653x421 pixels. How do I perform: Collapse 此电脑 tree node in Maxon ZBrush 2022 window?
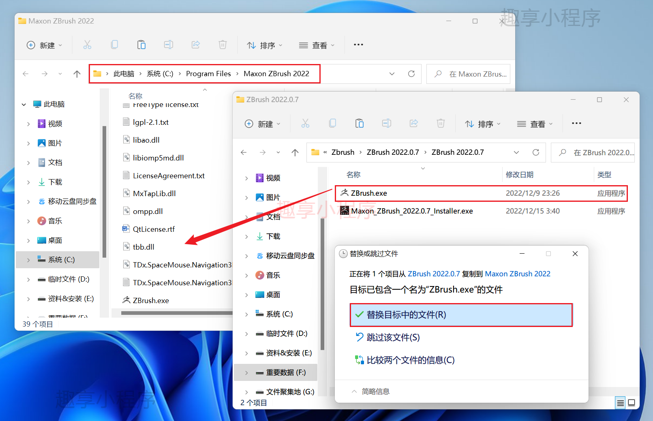tap(24, 105)
